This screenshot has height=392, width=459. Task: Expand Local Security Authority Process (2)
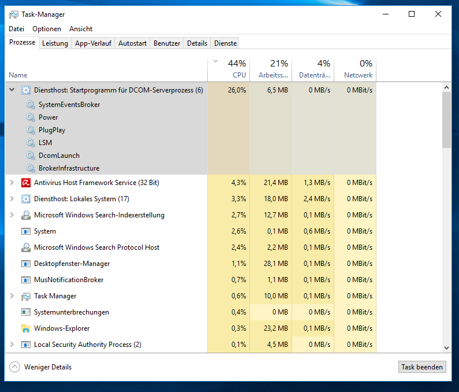tap(12, 344)
